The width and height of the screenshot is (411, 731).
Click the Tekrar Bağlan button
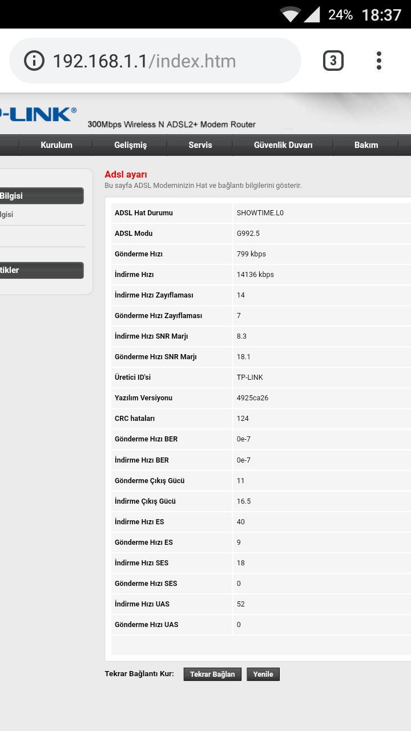(212, 674)
